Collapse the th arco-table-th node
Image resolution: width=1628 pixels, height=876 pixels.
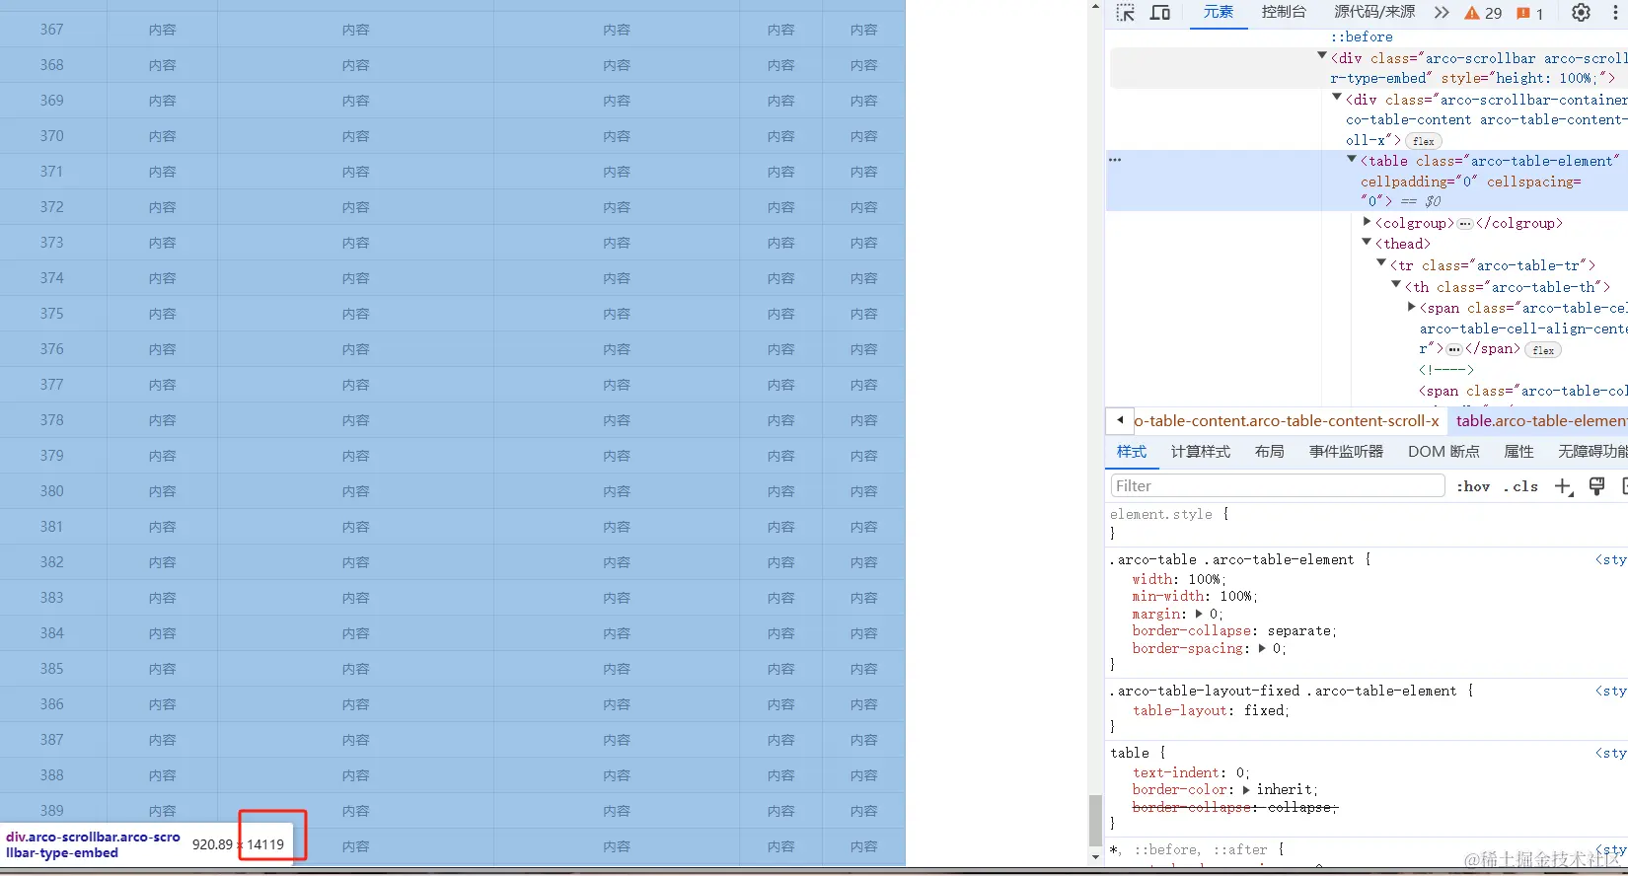[x=1396, y=285]
